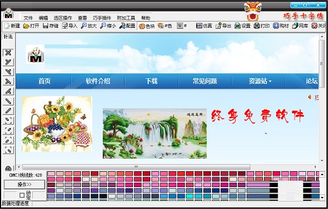Click the canvas horizontal scrollbar thumb
The image size is (328, 209).
[136, 167]
